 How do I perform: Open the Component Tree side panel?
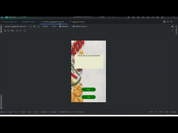(x=1, y=102)
